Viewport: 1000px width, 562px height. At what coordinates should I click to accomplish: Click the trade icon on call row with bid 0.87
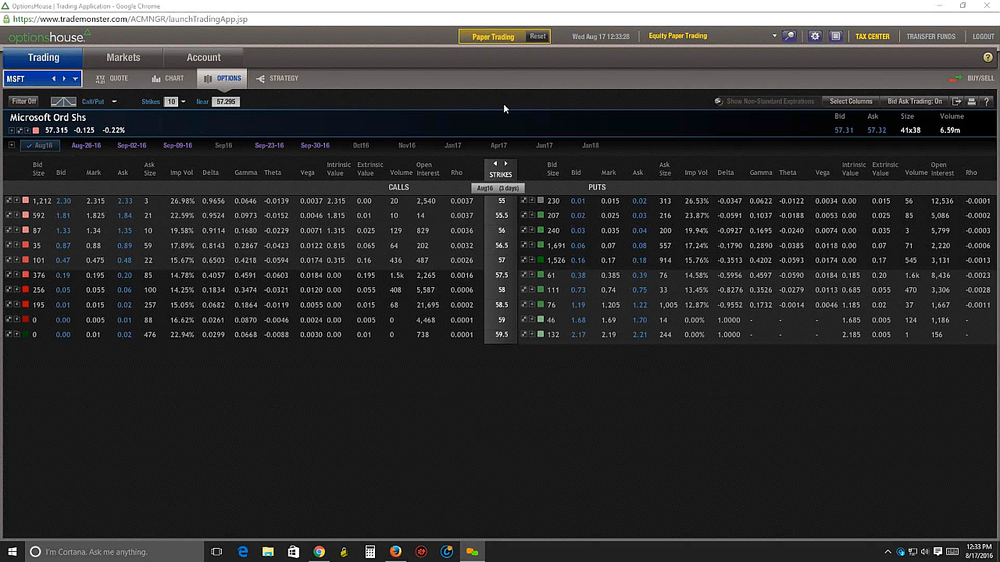(9, 245)
